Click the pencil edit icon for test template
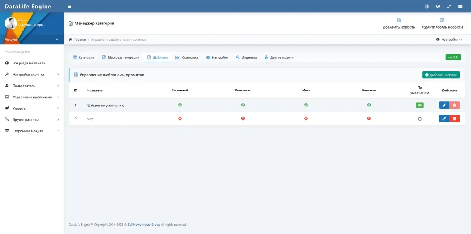This screenshot has width=471, height=234. pos(444,119)
